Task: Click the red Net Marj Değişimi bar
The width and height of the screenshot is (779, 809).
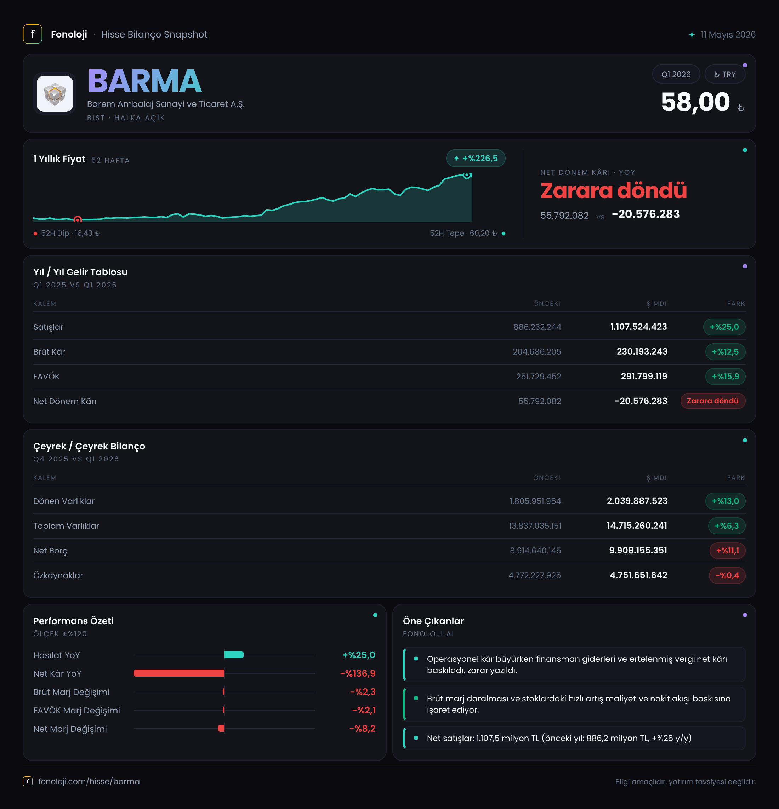Action: point(221,729)
